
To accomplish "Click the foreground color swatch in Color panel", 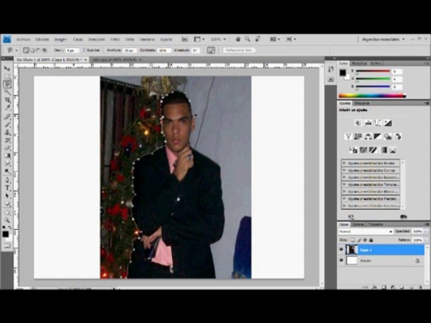I will click(343, 73).
